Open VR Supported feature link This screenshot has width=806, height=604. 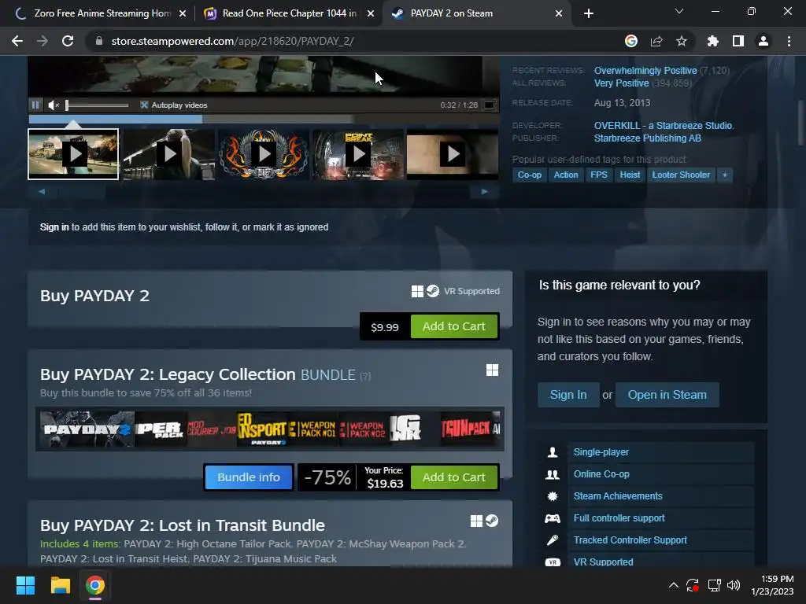point(604,562)
